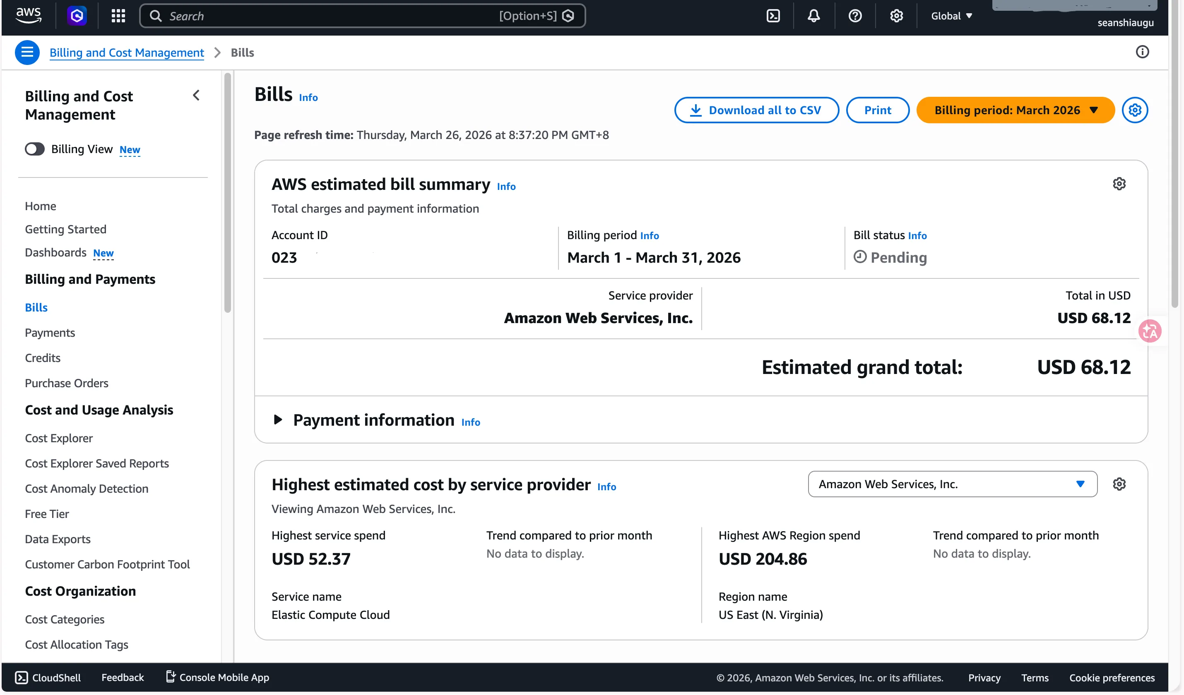Open the Billing period March 2026 dropdown
Screen dimensions: 1184x695
point(1016,110)
